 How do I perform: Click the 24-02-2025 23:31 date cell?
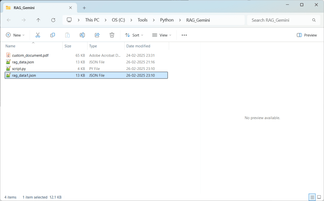click(x=140, y=55)
